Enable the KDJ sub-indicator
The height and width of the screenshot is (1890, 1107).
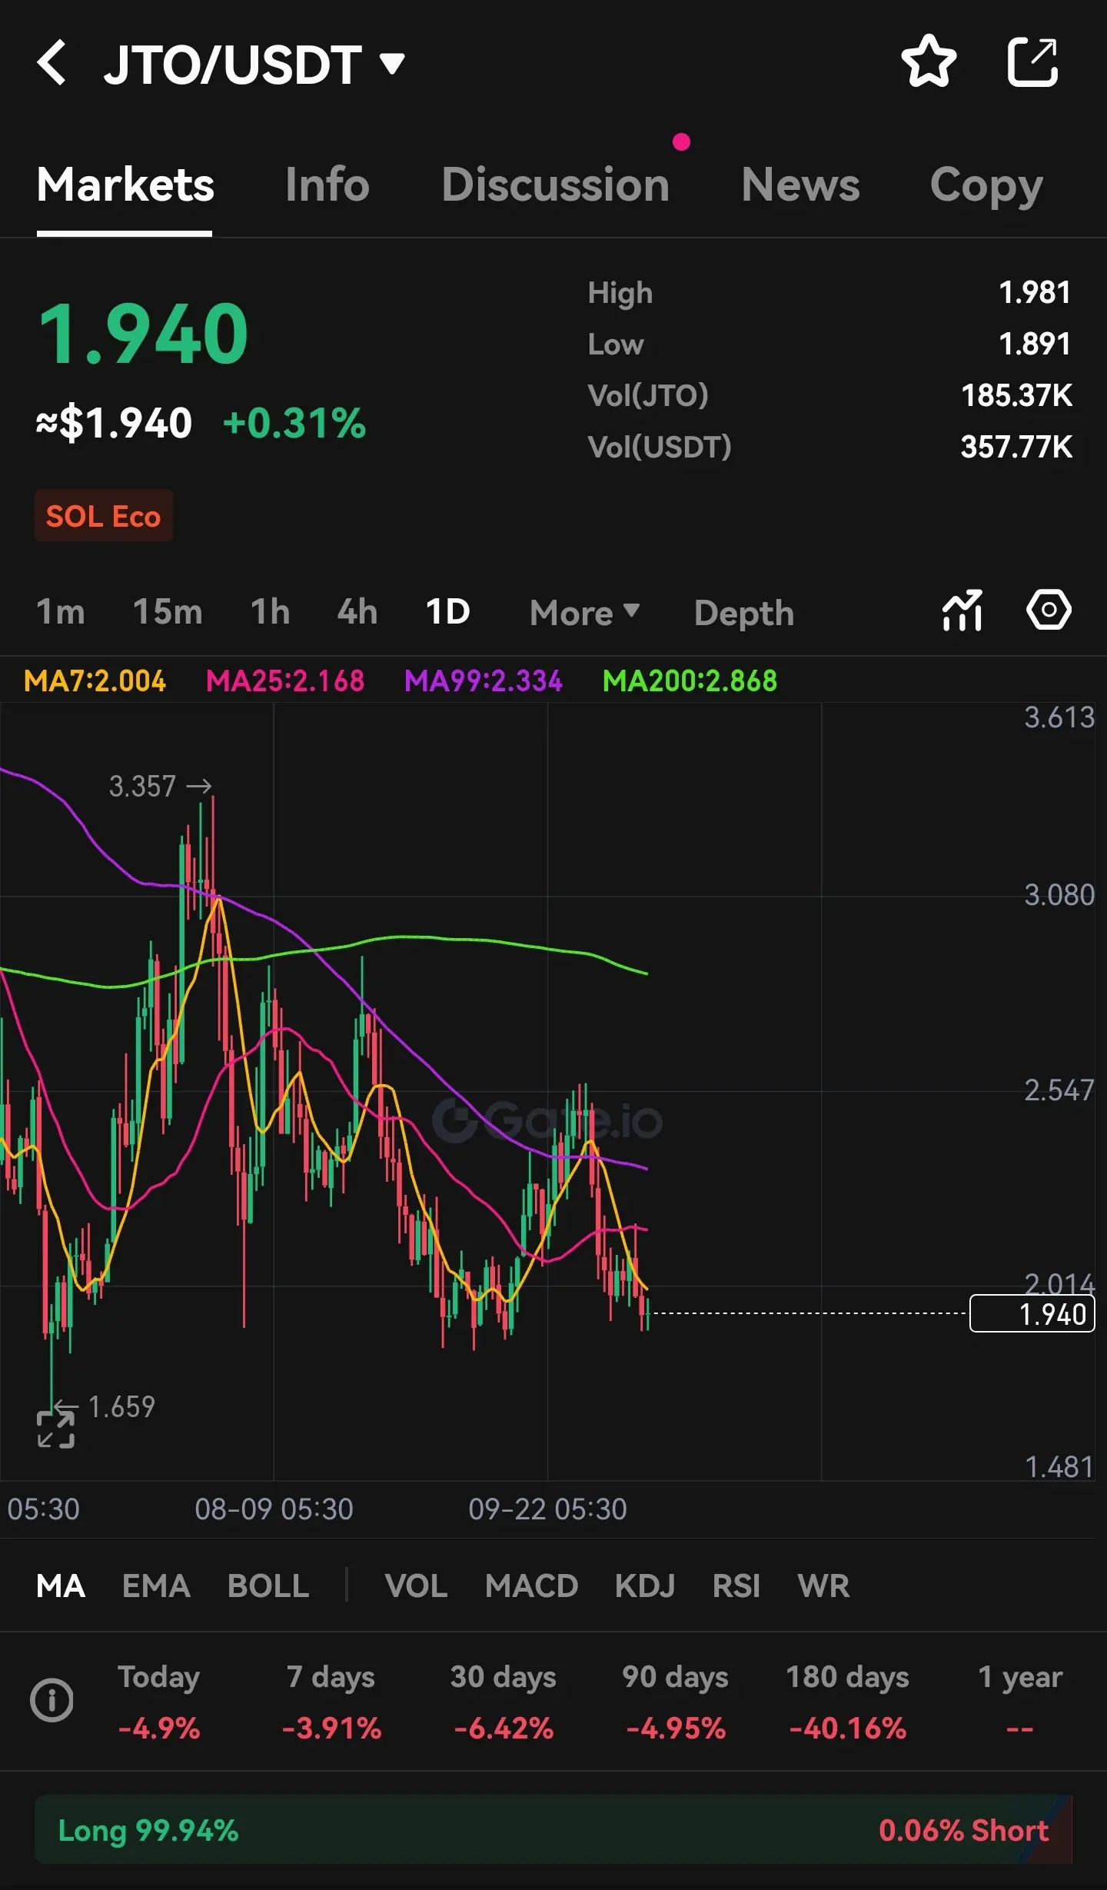[x=644, y=1586]
